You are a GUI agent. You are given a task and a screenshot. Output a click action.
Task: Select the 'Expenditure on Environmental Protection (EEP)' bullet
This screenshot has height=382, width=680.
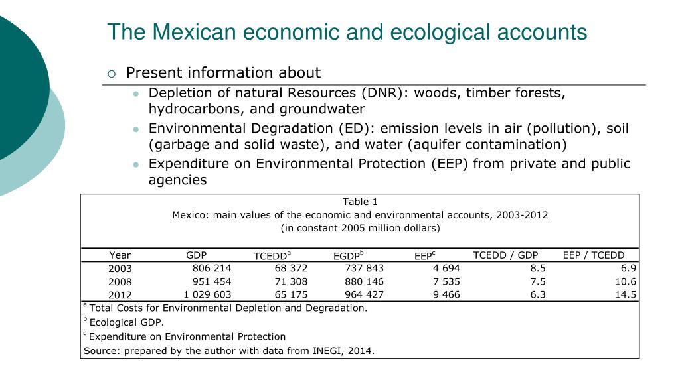point(389,172)
